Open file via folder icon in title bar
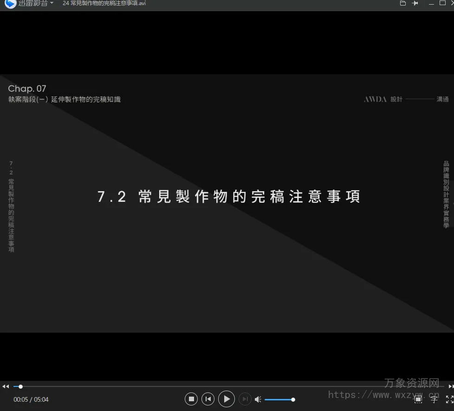454x411 pixels. coord(402,3)
